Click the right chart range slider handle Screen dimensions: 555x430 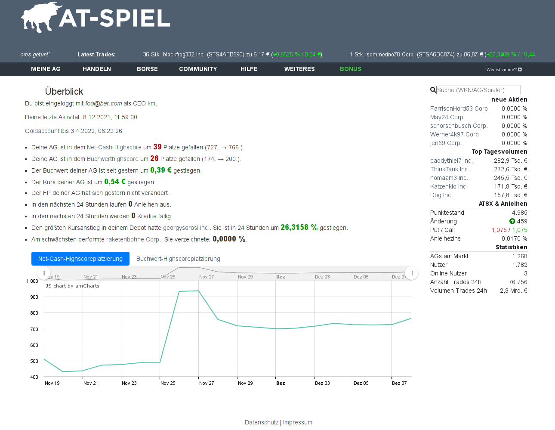point(411,273)
